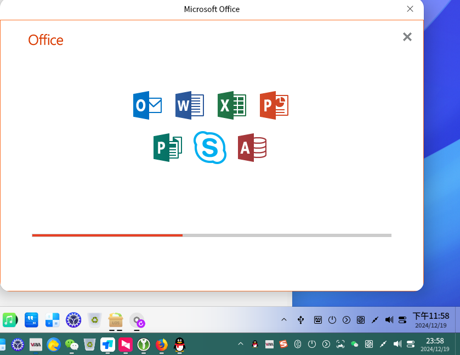Viewport: 460px width, 355px height.
Task: Open QQ penguin in the dark taskbar dock
Action: coord(179,345)
